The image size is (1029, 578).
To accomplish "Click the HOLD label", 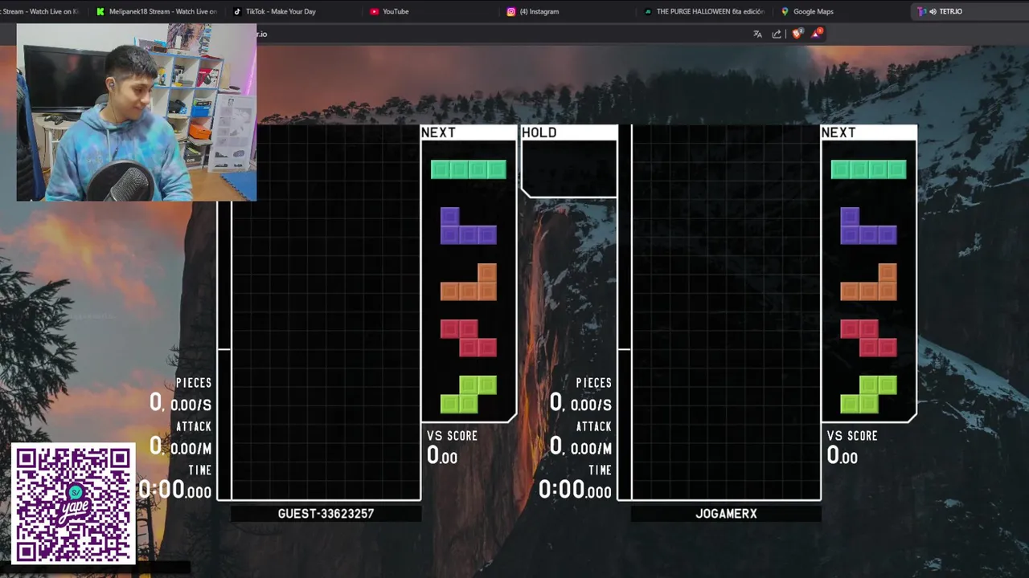I will 539,132.
